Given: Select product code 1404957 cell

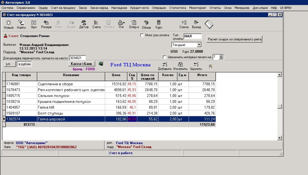Looking at the screenshot, I should [x=21, y=107].
